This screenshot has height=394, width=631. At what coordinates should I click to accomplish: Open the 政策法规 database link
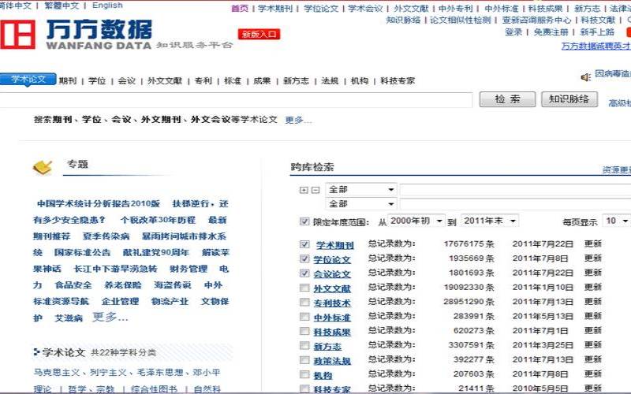coord(332,361)
